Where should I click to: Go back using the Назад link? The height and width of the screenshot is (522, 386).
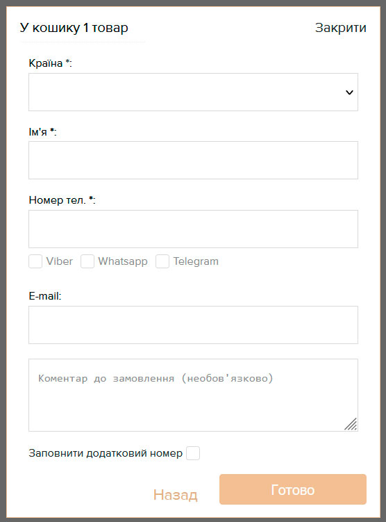175,495
